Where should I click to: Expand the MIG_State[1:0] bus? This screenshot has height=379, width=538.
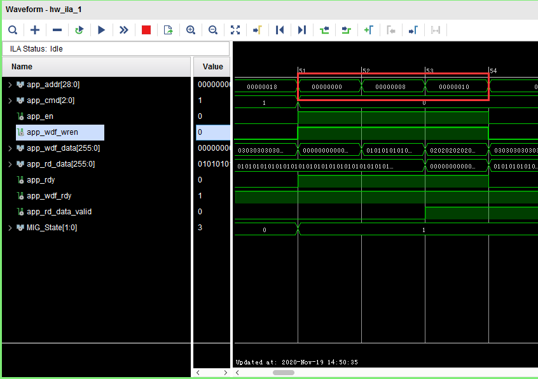[10, 228]
